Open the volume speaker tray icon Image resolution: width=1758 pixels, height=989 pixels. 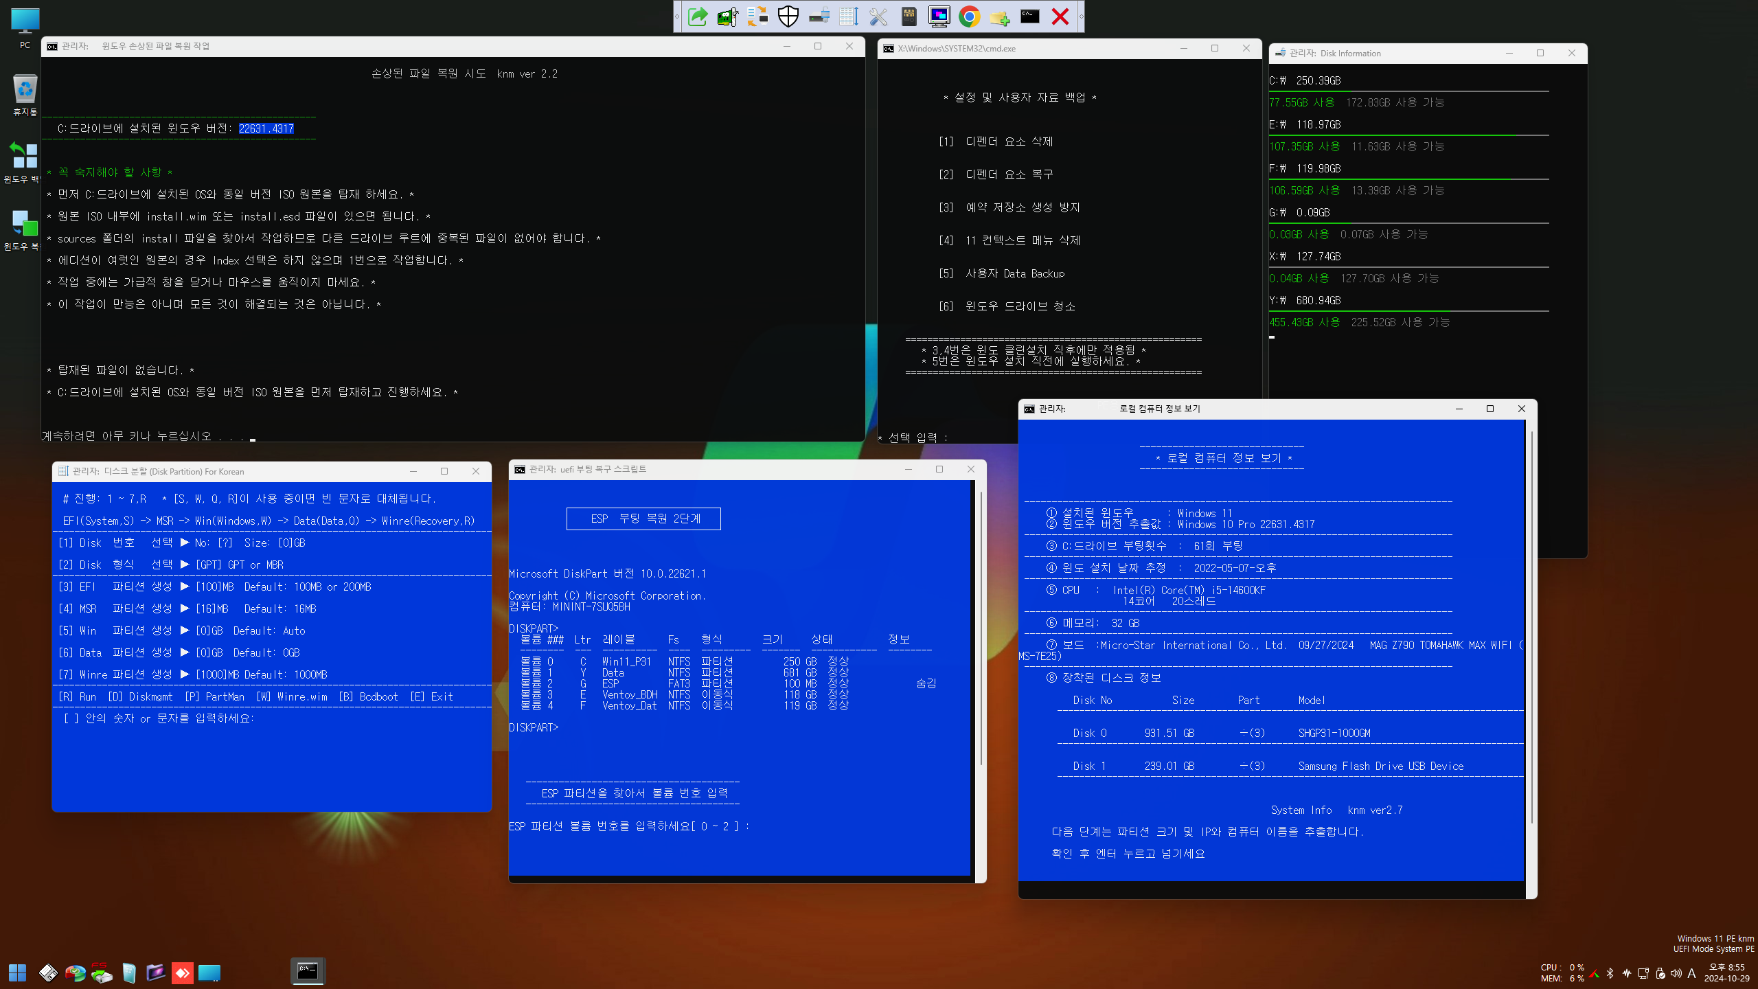1676,973
